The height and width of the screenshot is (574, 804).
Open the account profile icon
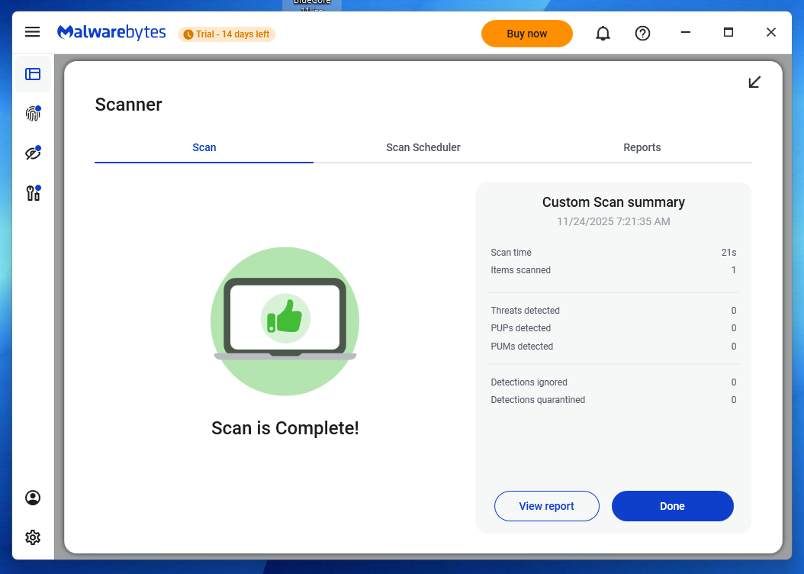(33, 498)
